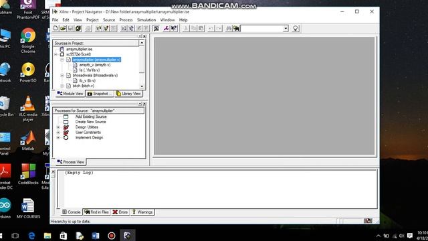
Task: Click Google Chrome desktop shortcut
Action: click(x=28, y=40)
